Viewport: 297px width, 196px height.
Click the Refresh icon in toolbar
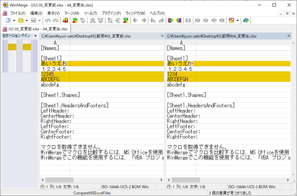tap(246, 20)
